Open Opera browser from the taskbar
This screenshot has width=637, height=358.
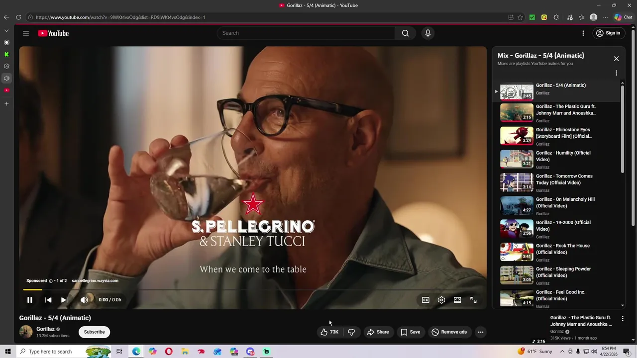[x=169, y=352]
